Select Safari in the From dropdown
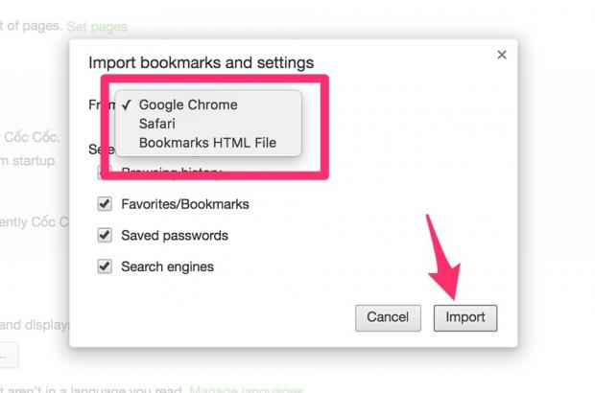Image resolution: width=595 pixels, height=393 pixels. pos(159,124)
